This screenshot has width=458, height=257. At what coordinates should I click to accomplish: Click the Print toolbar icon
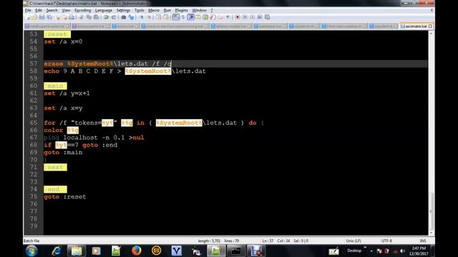(x=72, y=17)
